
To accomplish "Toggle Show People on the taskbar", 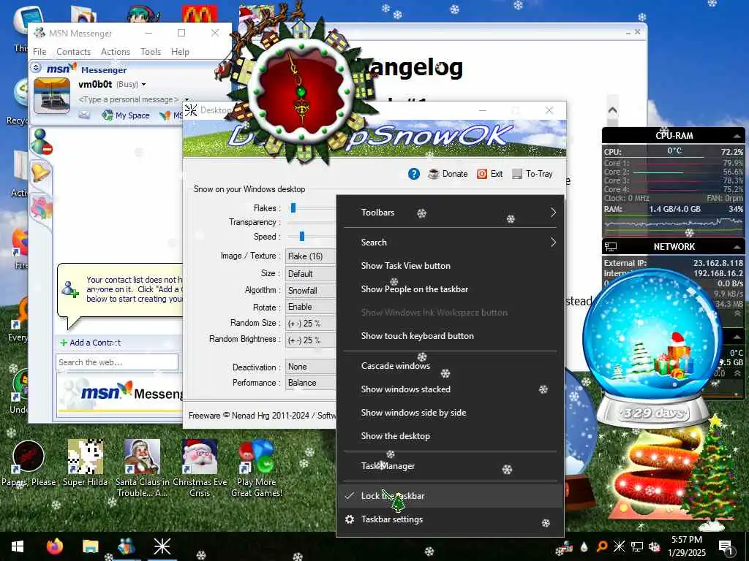I will coord(450,289).
